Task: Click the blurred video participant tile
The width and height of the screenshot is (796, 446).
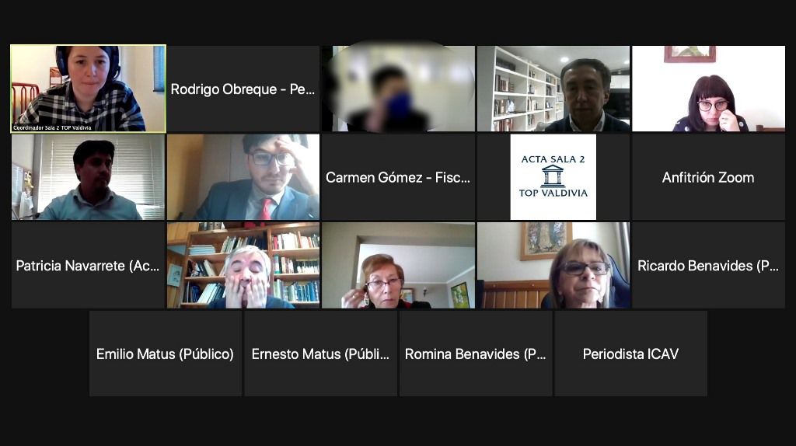Action: pyautogui.click(x=399, y=89)
